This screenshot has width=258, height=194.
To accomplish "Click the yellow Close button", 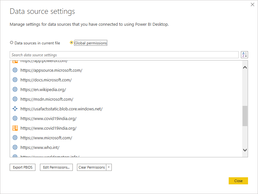I will pos(238,181).
